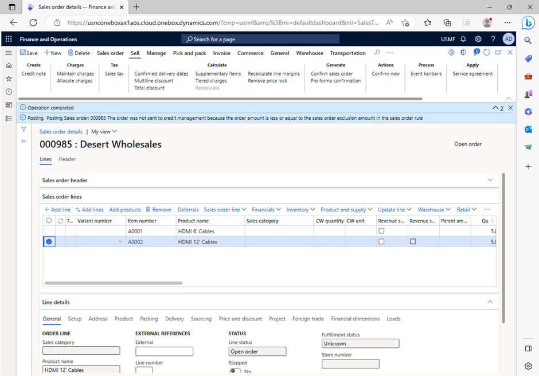Select the row checkbox for item A0001
This screenshot has width=539, height=376.
pos(49,230)
